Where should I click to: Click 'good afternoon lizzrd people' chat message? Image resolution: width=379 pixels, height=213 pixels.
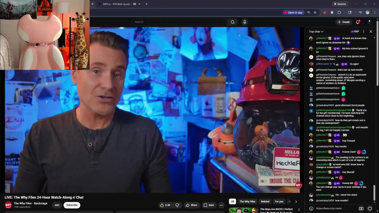[x=350, y=105]
